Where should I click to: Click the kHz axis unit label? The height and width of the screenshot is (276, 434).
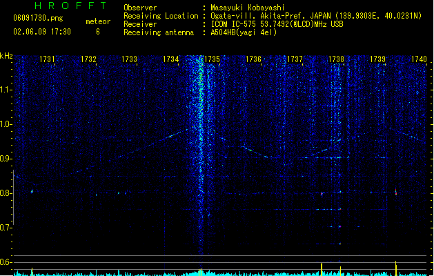[x=6, y=56]
